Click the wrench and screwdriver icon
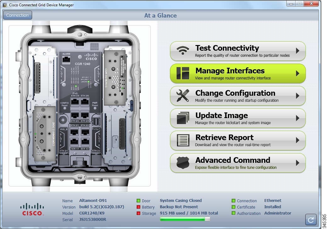Screen dimensions: 327x229 [183, 96]
